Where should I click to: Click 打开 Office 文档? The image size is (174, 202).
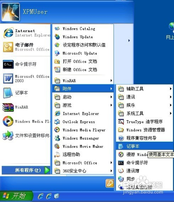click(83, 62)
